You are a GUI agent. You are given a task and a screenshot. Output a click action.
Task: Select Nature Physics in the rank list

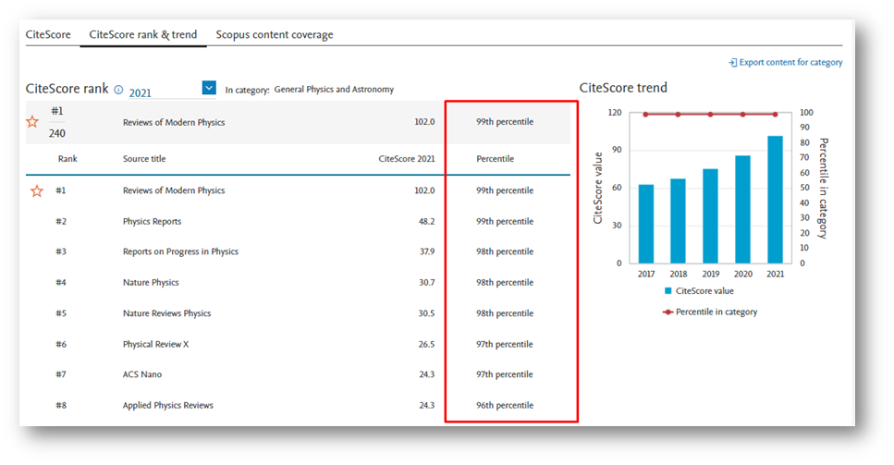click(151, 282)
